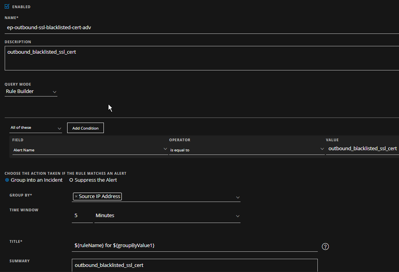This screenshot has height=272, width=399.
Task: Click the help icon beside Title
Action: (x=325, y=246)
